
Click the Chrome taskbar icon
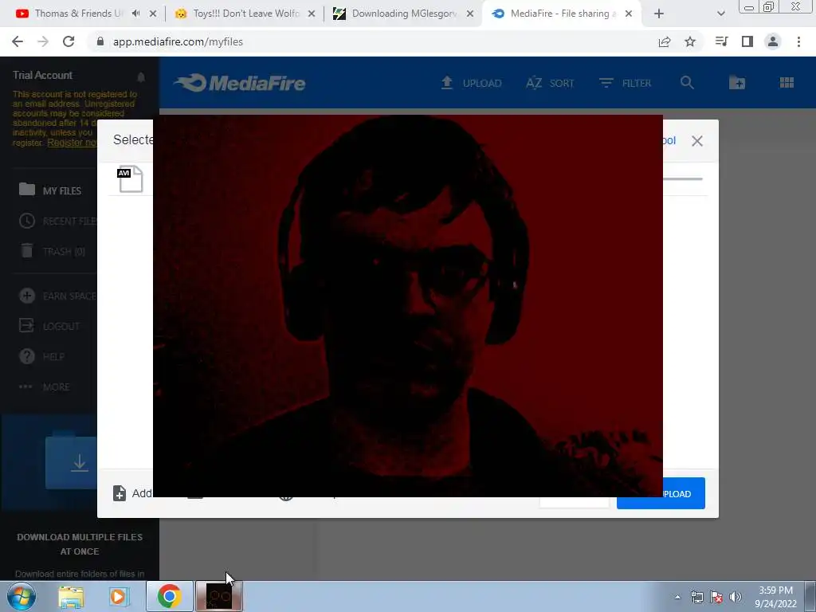[169, 596]
